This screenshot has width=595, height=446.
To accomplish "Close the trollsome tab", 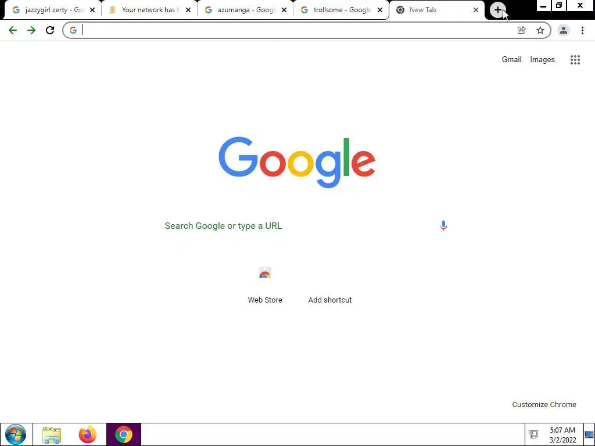I will pyautogui.click(x=380, y=10).
